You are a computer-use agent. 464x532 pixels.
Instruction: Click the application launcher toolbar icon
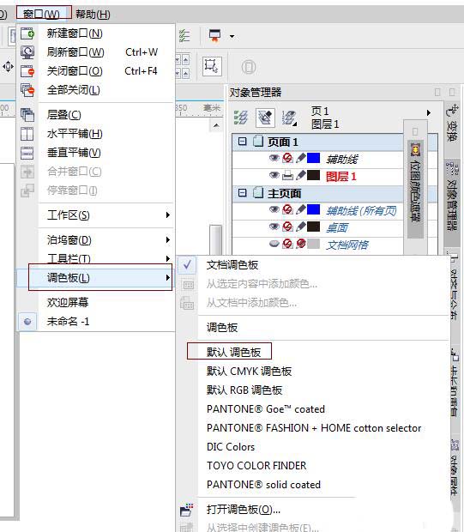pyautogui.click(x=214, y=36)
